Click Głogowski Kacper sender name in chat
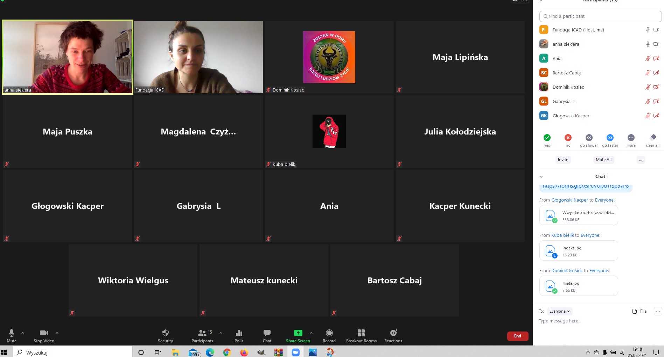The image size is (664, 357). click(x=569, y=200)
